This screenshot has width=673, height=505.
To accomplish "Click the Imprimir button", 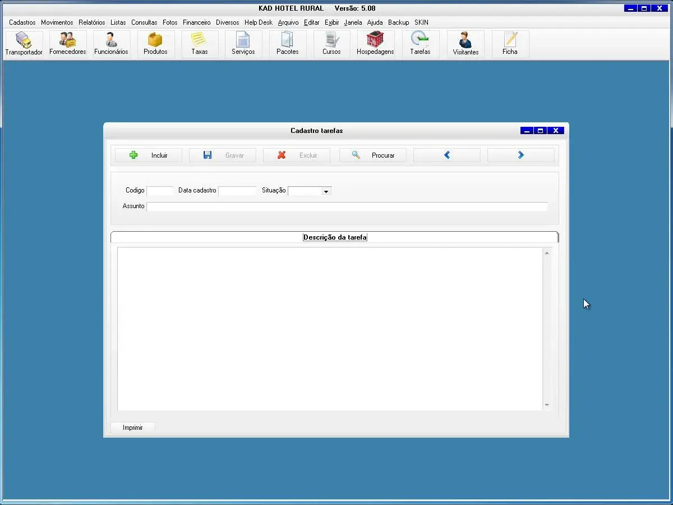I will click(133, 428).
